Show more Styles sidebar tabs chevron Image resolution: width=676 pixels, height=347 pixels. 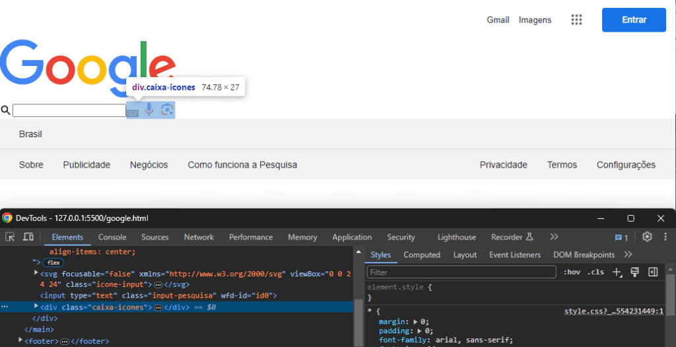[628, 255]
